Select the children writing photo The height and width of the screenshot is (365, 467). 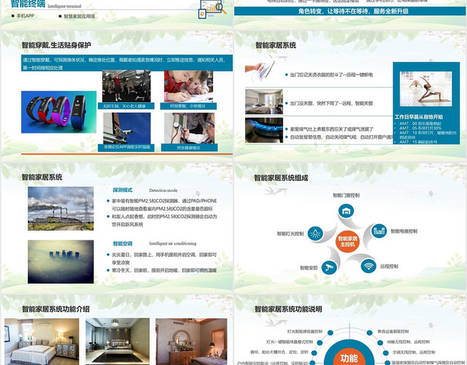tap(188, 86)
